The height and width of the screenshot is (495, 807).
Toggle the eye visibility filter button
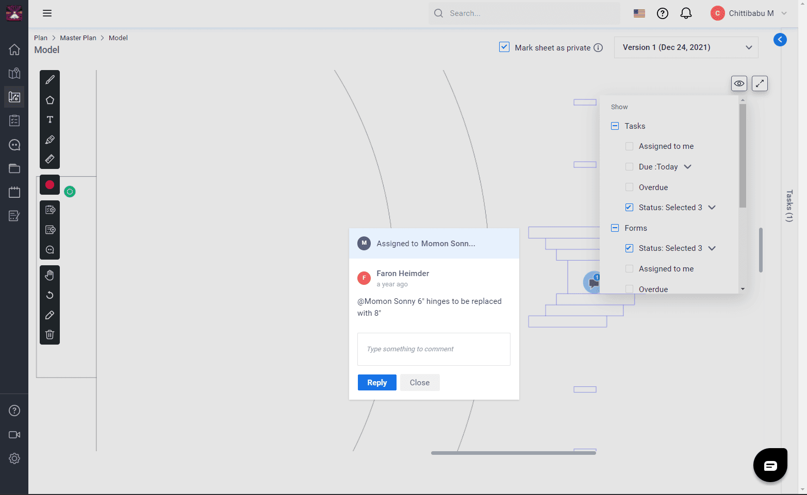(739, 83)
